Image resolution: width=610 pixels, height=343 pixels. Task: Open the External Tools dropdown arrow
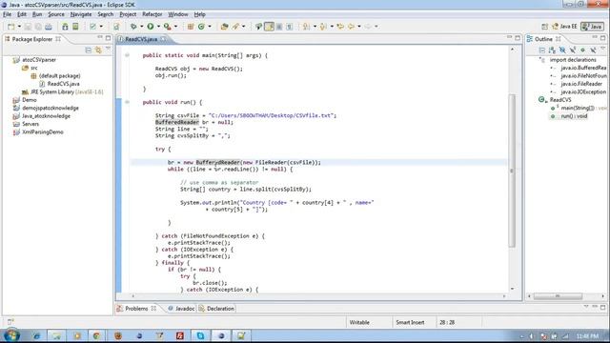click(175, 27)
